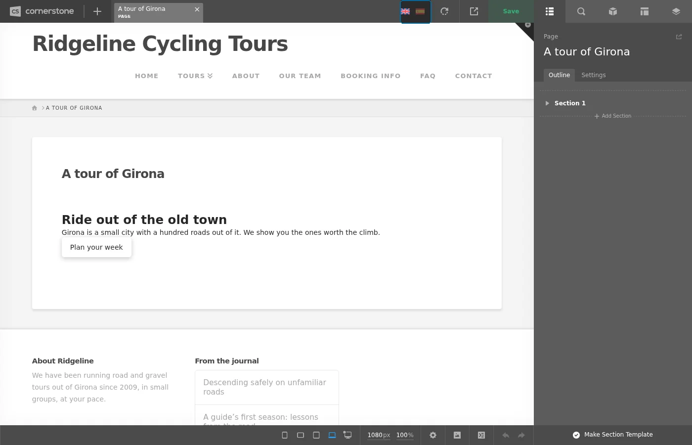Go to the Home nav item
The height and width of the screenshot is (445, 692).
coord(147,76)
